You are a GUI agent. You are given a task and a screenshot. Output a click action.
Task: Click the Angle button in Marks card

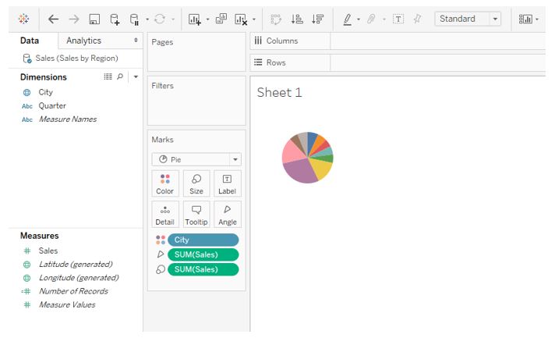[228, 215]
